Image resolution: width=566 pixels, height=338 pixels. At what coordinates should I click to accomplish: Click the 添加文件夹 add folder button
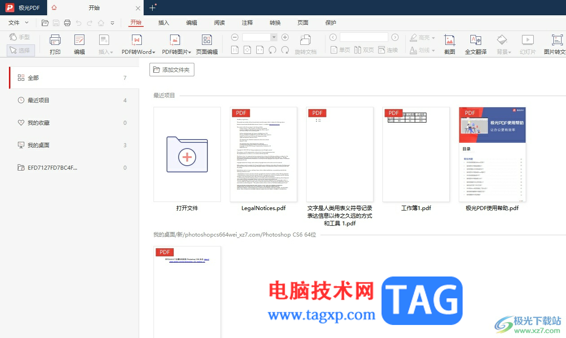[x=172, y=70]
